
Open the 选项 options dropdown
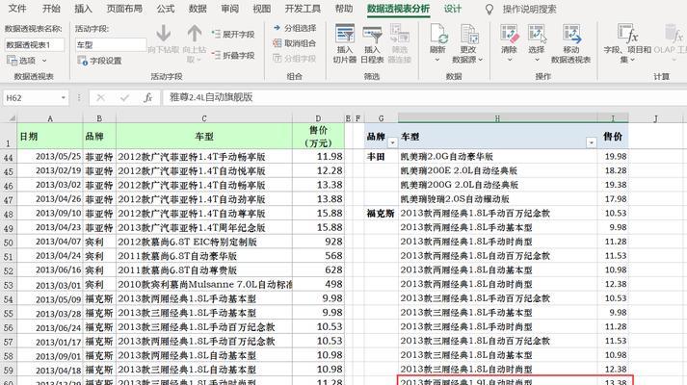click(x=26, y=61)
